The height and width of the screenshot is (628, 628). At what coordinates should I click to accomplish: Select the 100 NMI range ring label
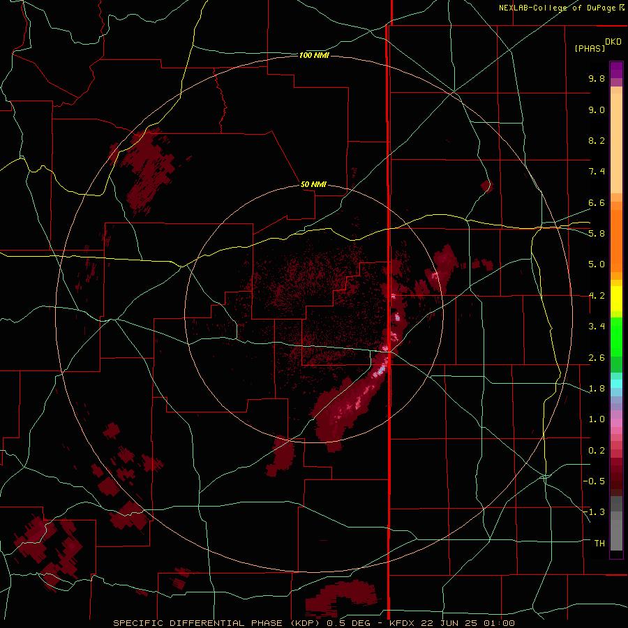point(314,55)
